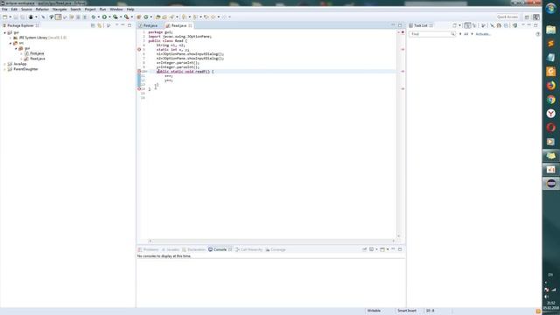The height and width of the screenshot is (315, 560).
Task: Open the Java perspective button
Action: (x=536, y=17)
